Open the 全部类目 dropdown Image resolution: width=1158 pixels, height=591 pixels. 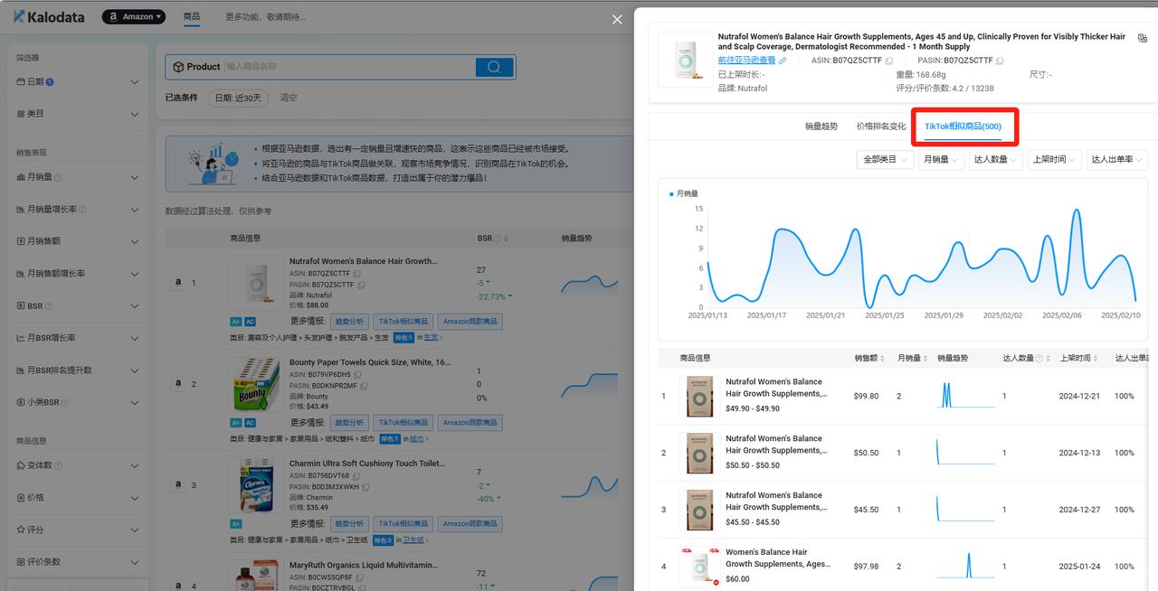pos(885,159)
